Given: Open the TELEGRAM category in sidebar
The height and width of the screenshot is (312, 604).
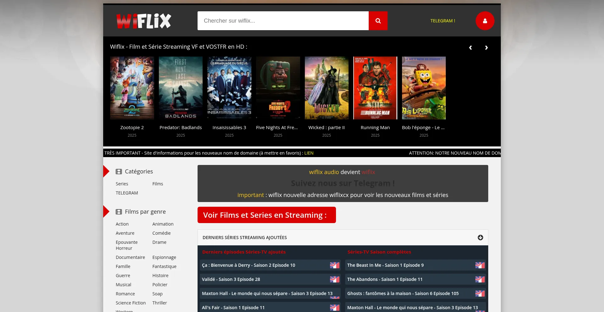Looking at the screenshot, I should pyautogui.click(x=127, y=193).
